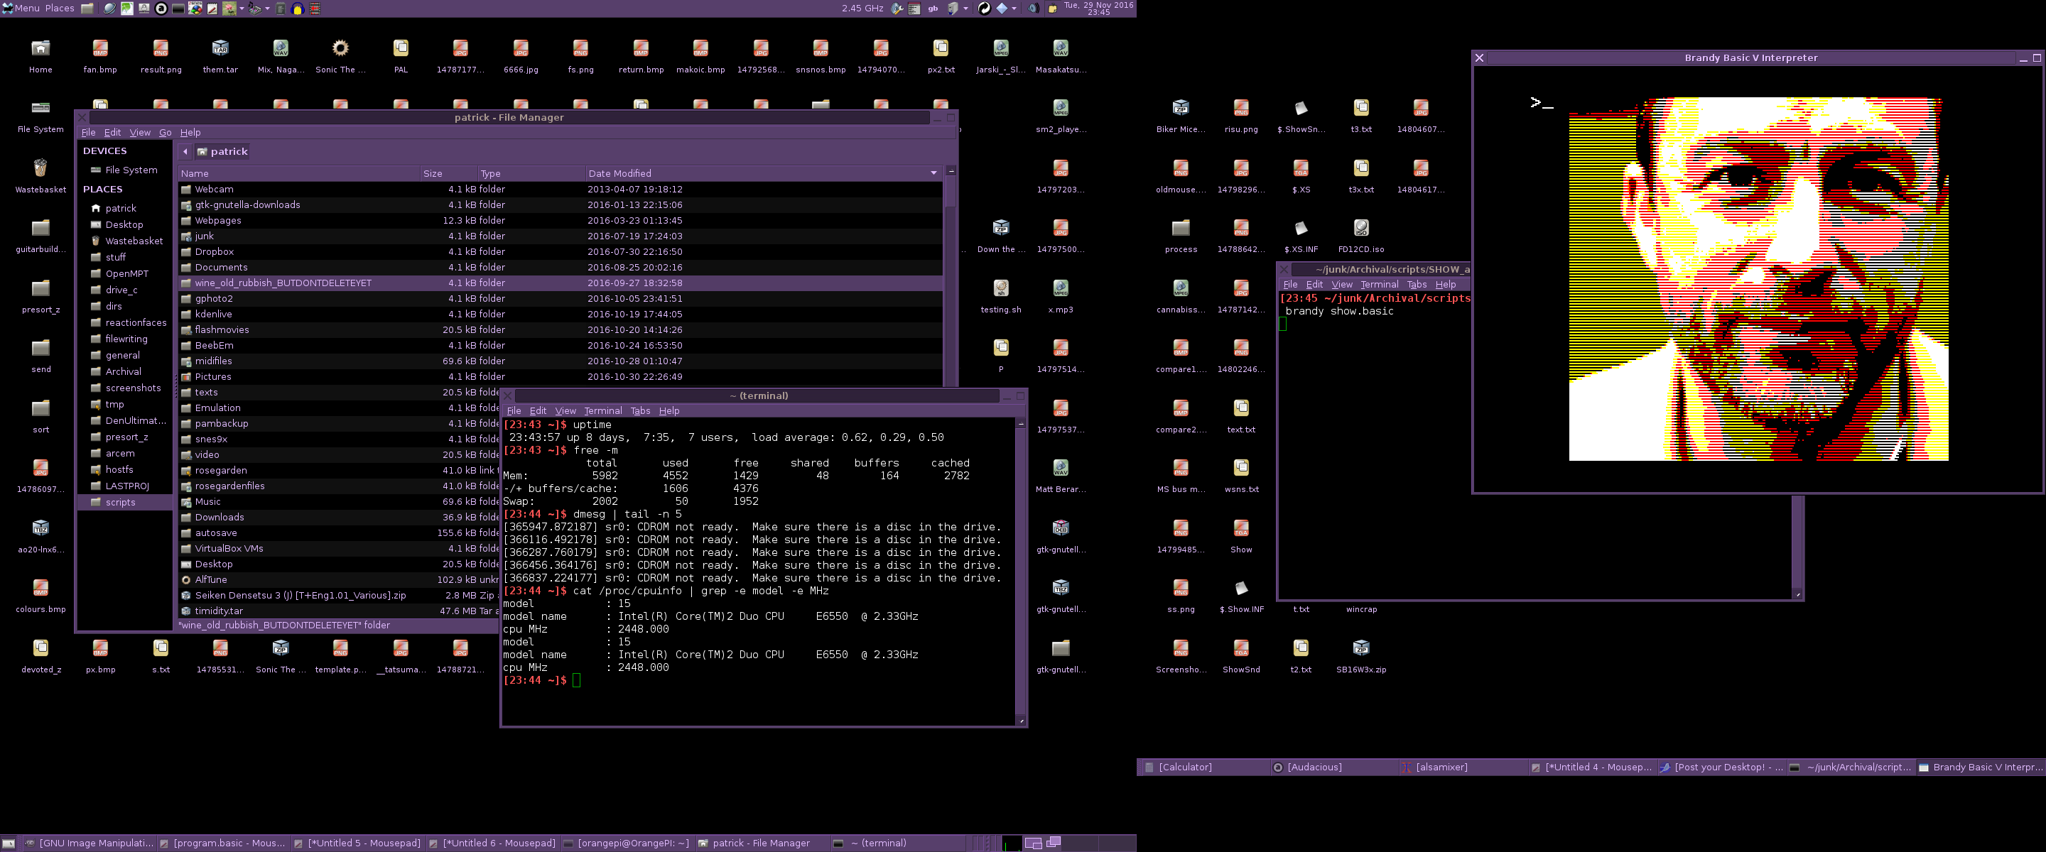Open the CPU chip launcher in top panel
The width and height of the screenshot is (2046, 852).
(x=281, y=9)
